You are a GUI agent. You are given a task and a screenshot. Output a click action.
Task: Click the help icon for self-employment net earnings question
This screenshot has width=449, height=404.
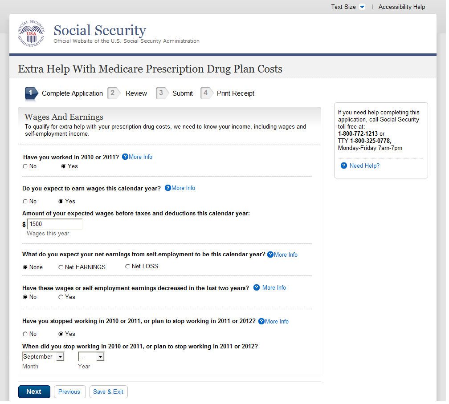click(270, 255)
